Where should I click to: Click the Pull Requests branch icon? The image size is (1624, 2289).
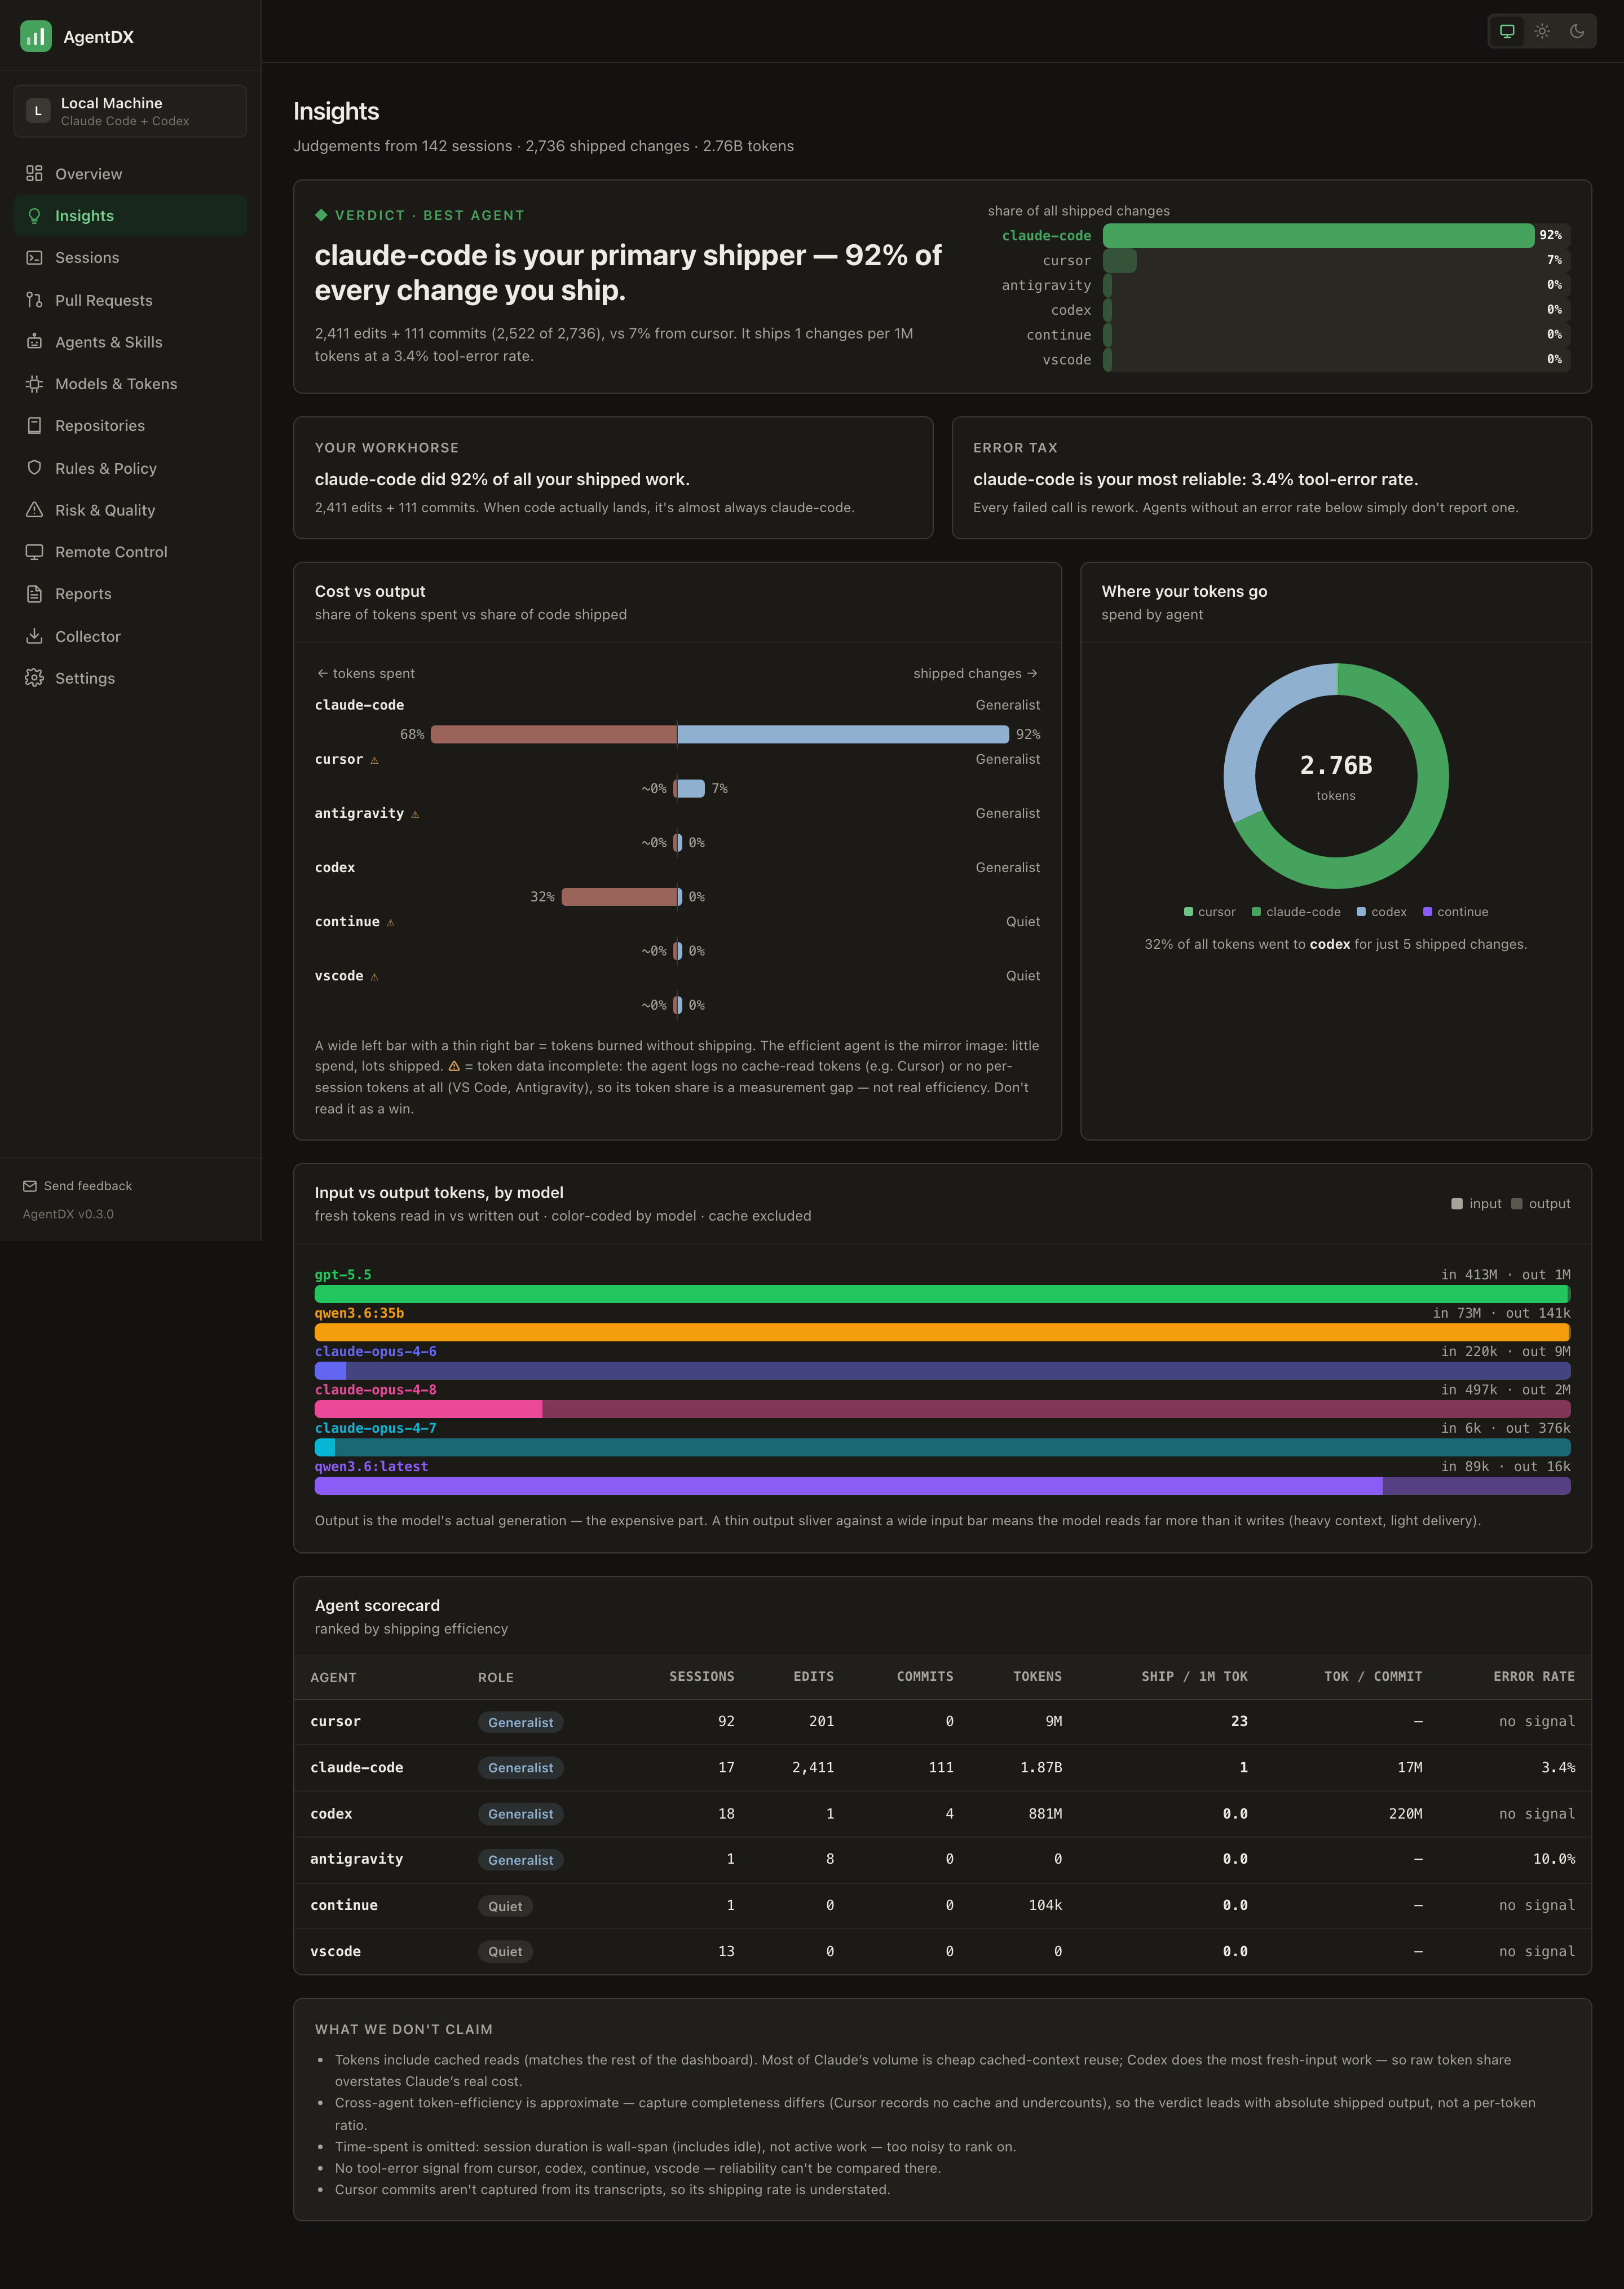[x=34, y=300]
